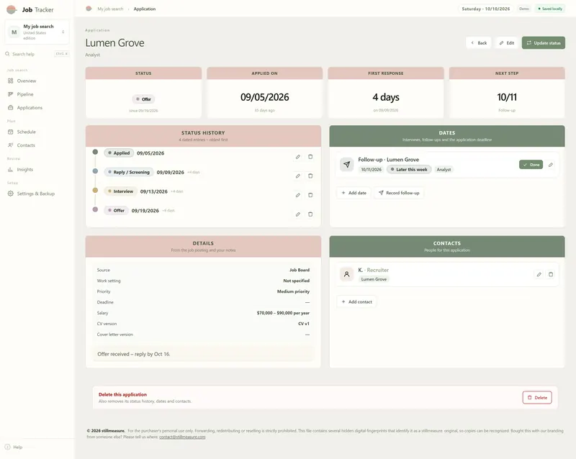Click the Search help field
576x459 pixels.
coord(37,54)
